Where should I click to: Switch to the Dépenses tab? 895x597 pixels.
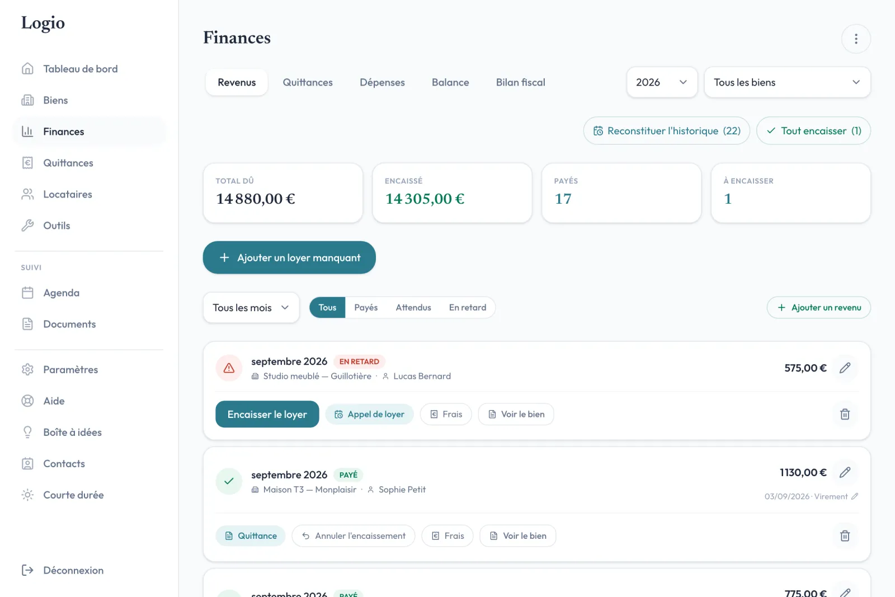point(382,82)
